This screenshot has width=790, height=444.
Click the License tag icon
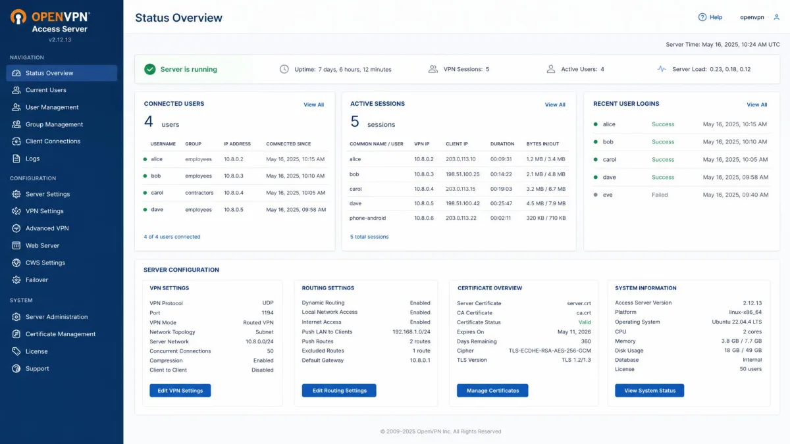pyautogui.click(x=16, y=351)
